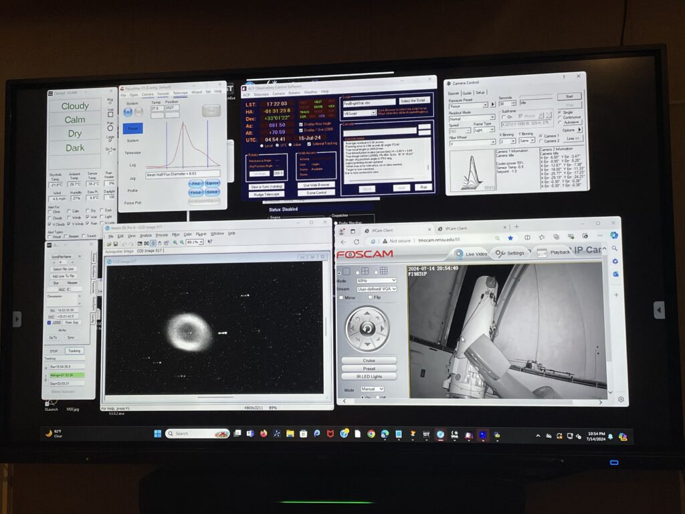Viewport: 685px width, 514px height.
Task: Check the Mirror checkbox in Foscam
Action: 341,298
